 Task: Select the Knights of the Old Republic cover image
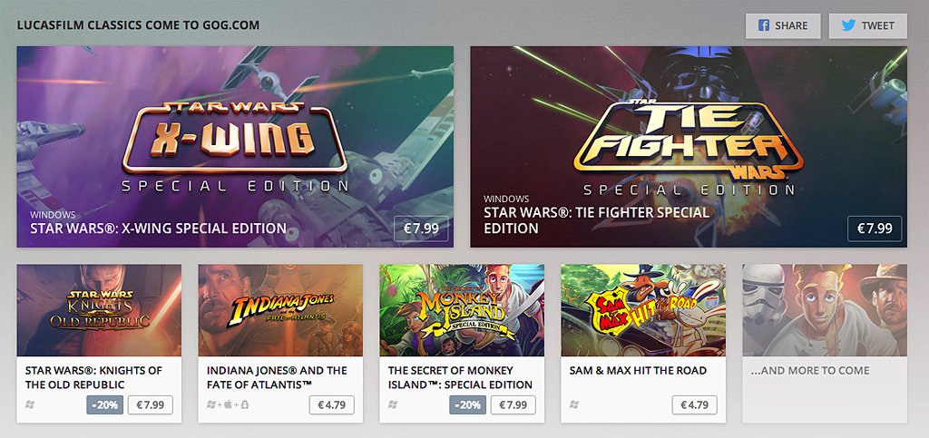[x=99, y=310]
